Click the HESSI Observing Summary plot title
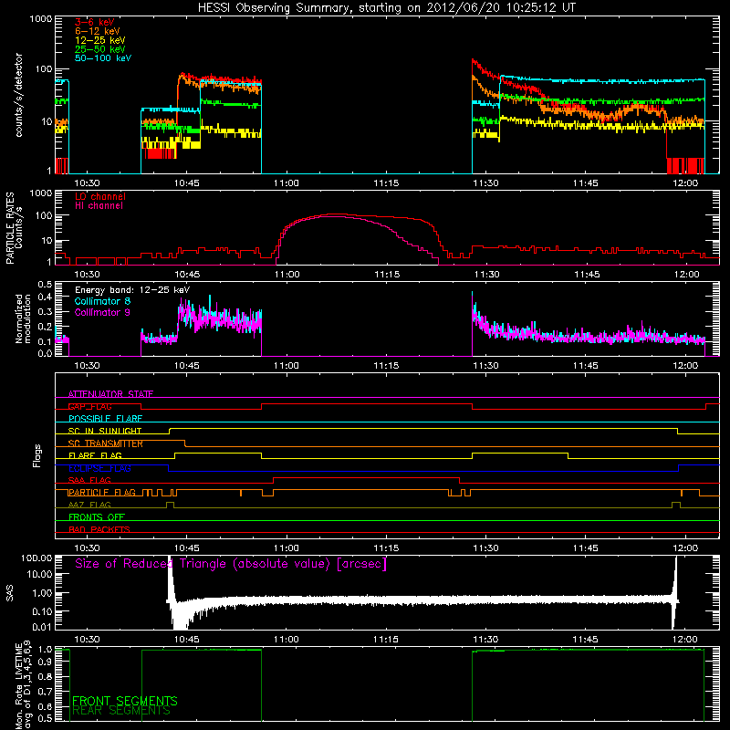The image size is (730, 730). (386, 8)
